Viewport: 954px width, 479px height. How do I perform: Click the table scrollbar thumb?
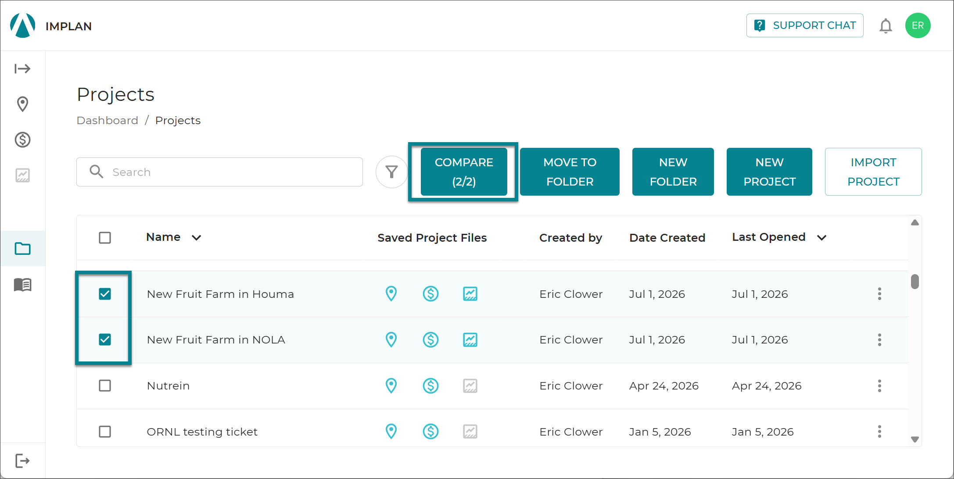click(915, 282)
